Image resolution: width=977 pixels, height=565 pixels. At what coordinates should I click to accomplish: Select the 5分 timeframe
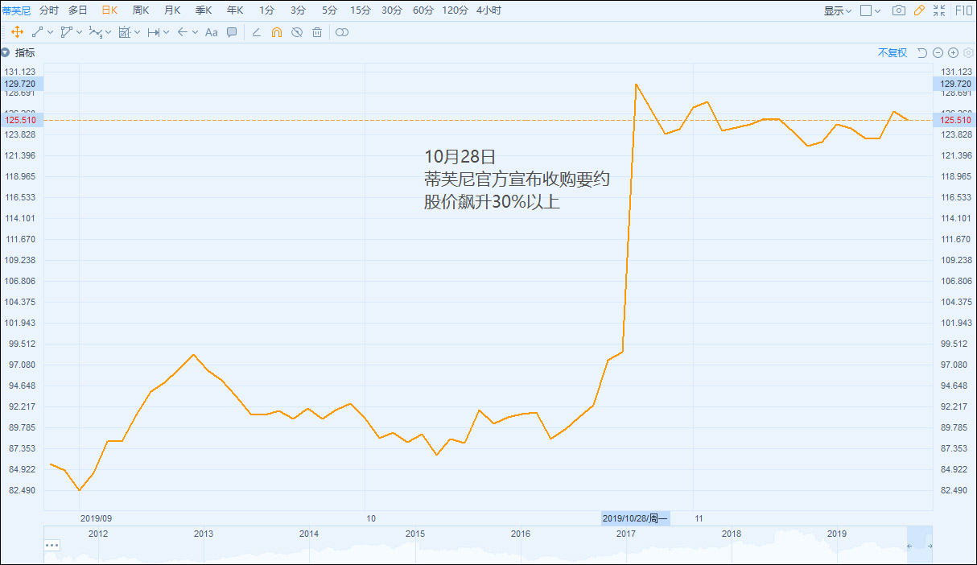click(329, 10)
